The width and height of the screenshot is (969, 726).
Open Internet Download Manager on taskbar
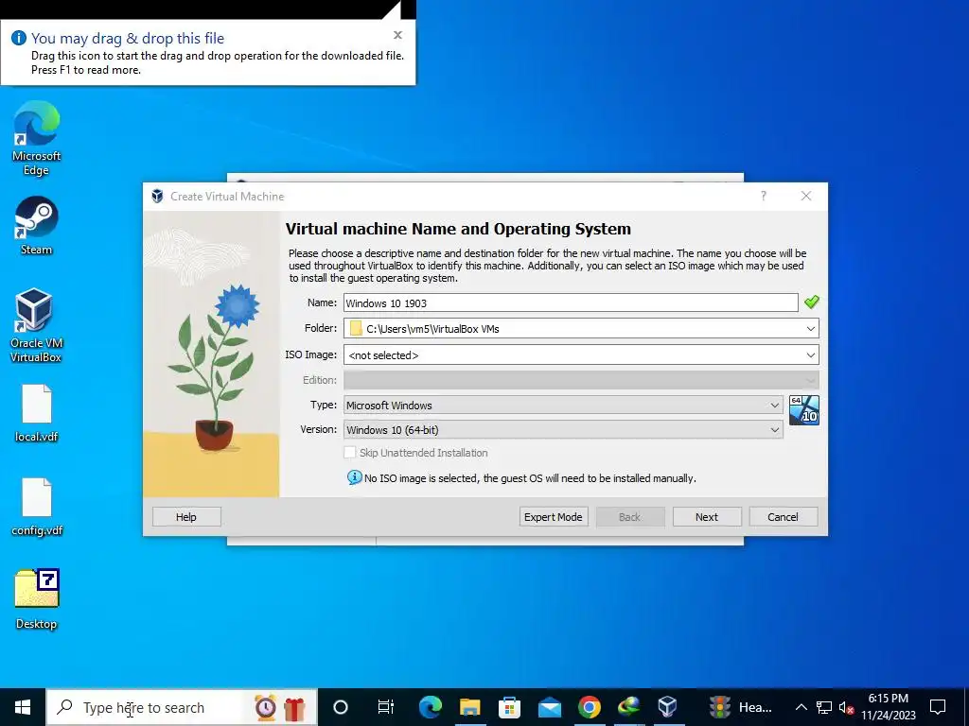(628, 707)
